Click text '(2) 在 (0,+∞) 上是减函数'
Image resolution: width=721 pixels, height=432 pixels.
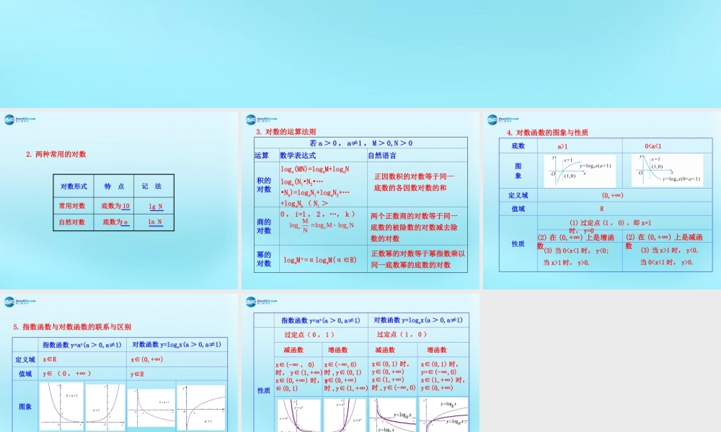point(664,241)
